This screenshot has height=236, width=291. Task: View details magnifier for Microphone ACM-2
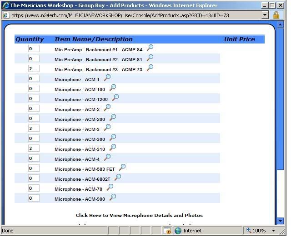tap(107, 108)
